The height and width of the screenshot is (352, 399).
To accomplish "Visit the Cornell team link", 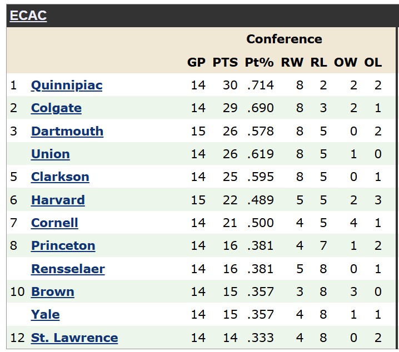I will click(x=54, y=223).
